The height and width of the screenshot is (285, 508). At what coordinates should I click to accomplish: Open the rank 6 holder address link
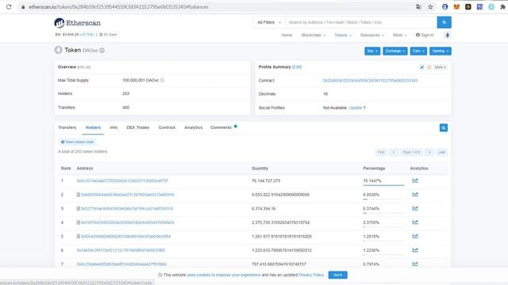pos(121,250)
